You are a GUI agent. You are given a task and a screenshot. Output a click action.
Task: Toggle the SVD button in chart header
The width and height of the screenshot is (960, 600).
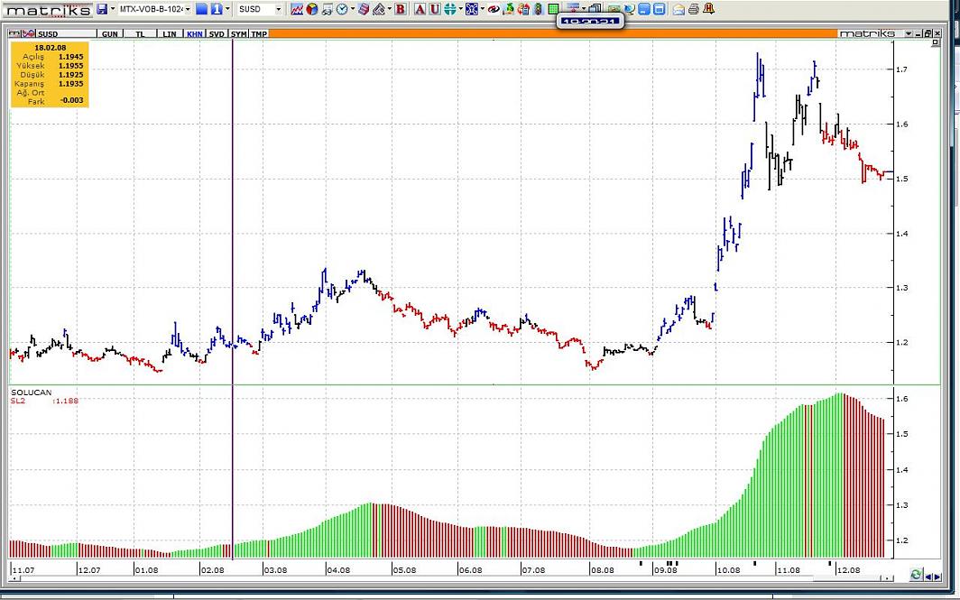tap(217, 33)
